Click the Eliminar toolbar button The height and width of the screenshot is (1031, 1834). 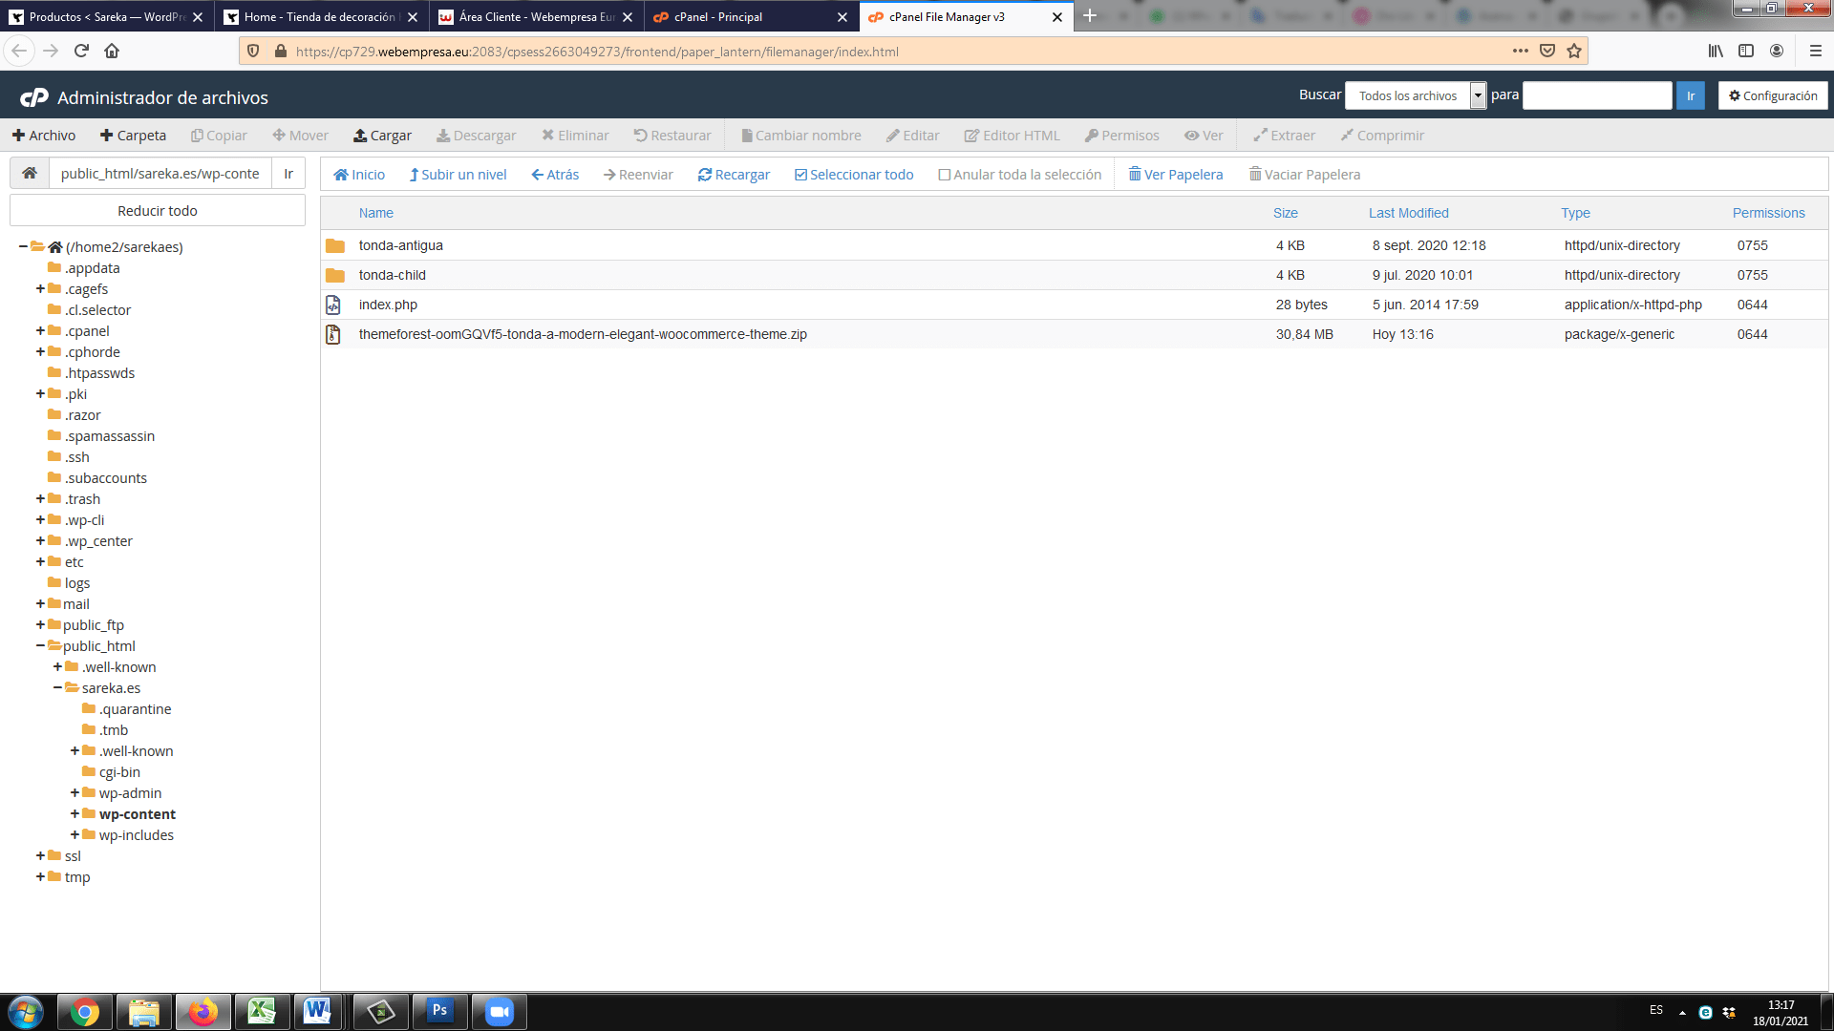point(575,136)
